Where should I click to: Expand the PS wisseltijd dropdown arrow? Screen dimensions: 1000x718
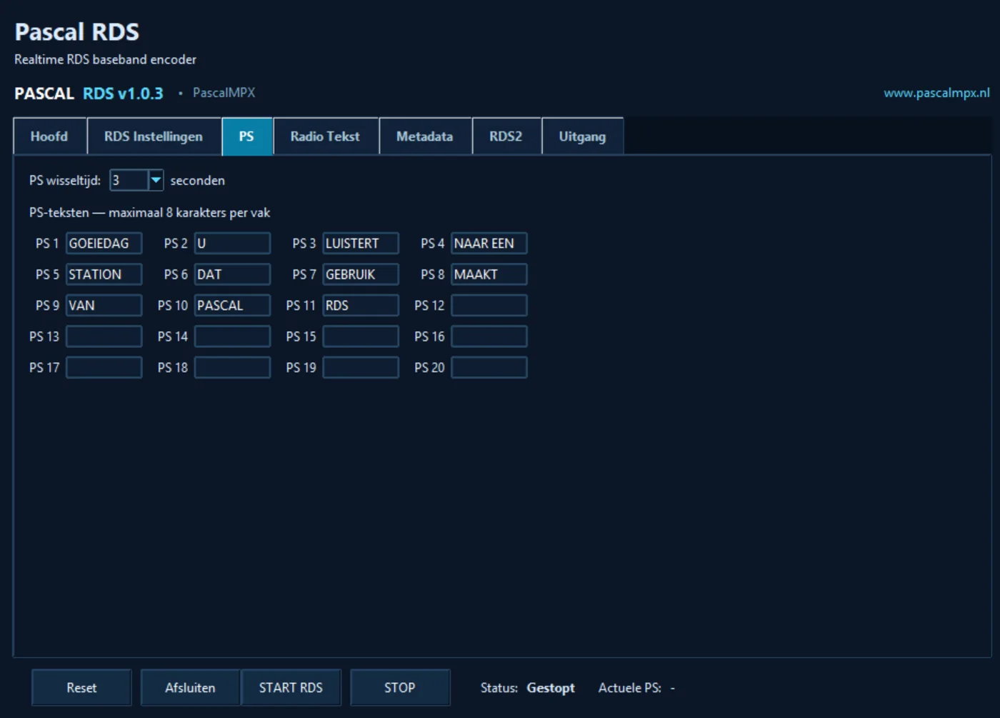156,180
